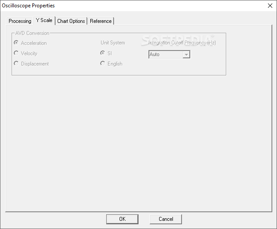
Task: Close the Oscilloscope Properties dialog
Action: pos(270,6)
